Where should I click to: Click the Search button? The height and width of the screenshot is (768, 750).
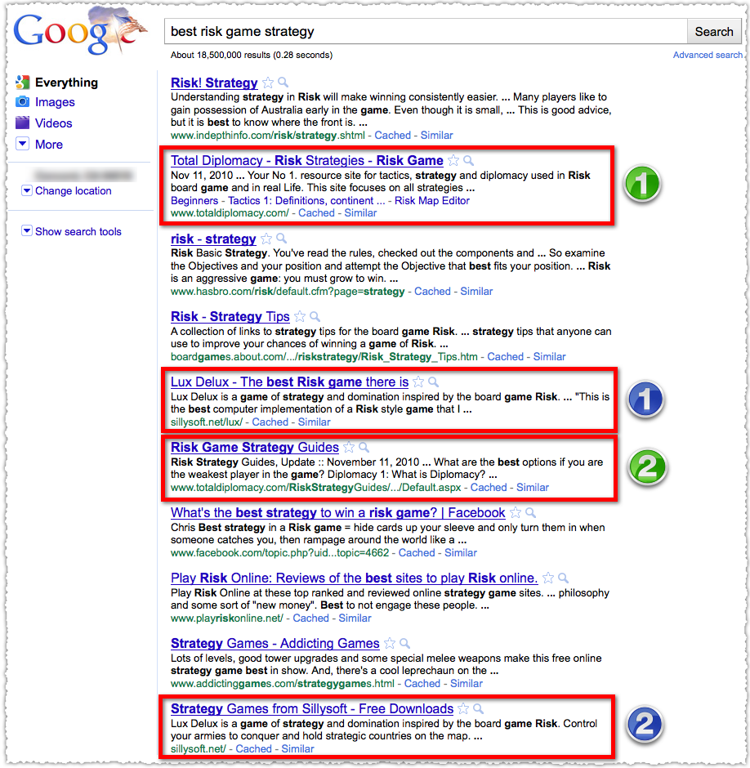(x=714, y=31)
